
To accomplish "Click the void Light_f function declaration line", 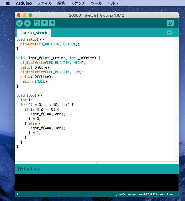I will click(58, 58).
